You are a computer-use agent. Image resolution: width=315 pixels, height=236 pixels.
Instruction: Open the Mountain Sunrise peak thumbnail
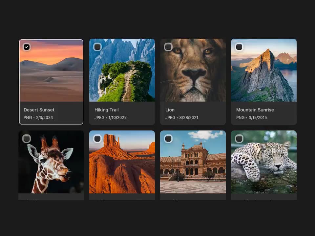point(264,70)
